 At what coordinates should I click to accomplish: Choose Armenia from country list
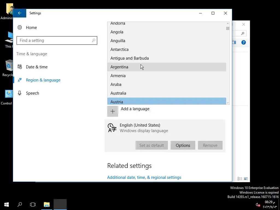[167, 76]
